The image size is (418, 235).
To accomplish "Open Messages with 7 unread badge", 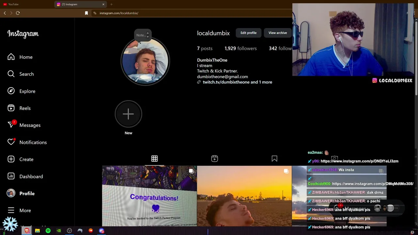I will click(24, 125).
